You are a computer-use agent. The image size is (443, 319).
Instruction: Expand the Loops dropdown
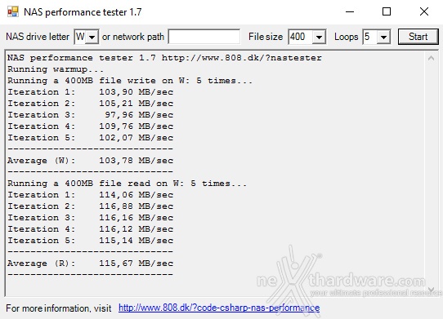(x=383, y=37)
